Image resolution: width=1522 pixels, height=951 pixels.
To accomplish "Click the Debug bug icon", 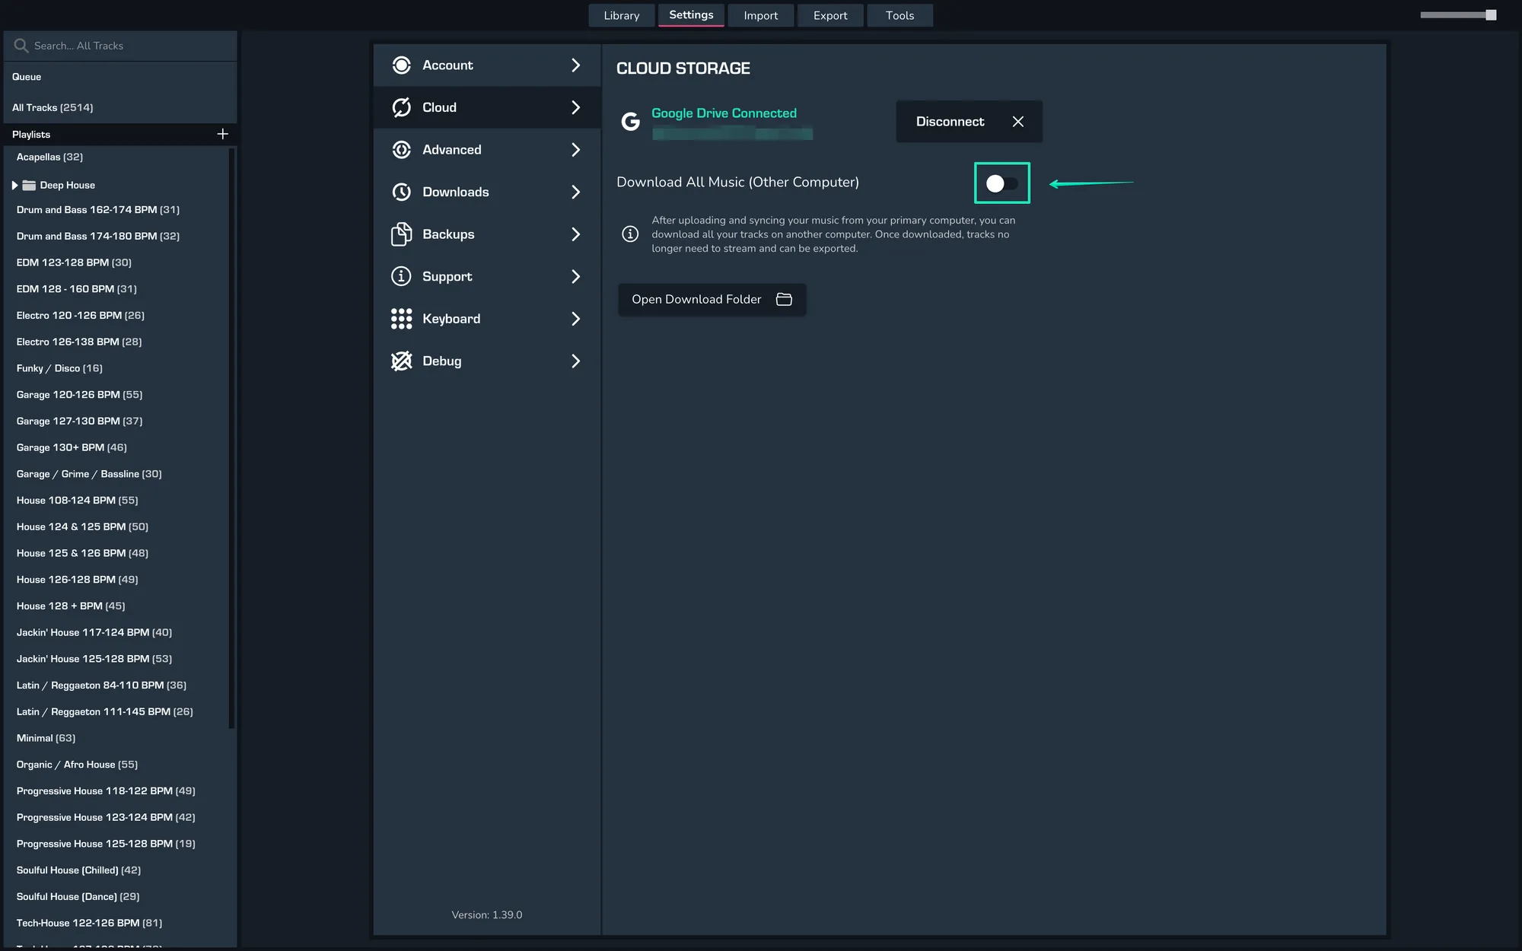I will coord(401,361).
